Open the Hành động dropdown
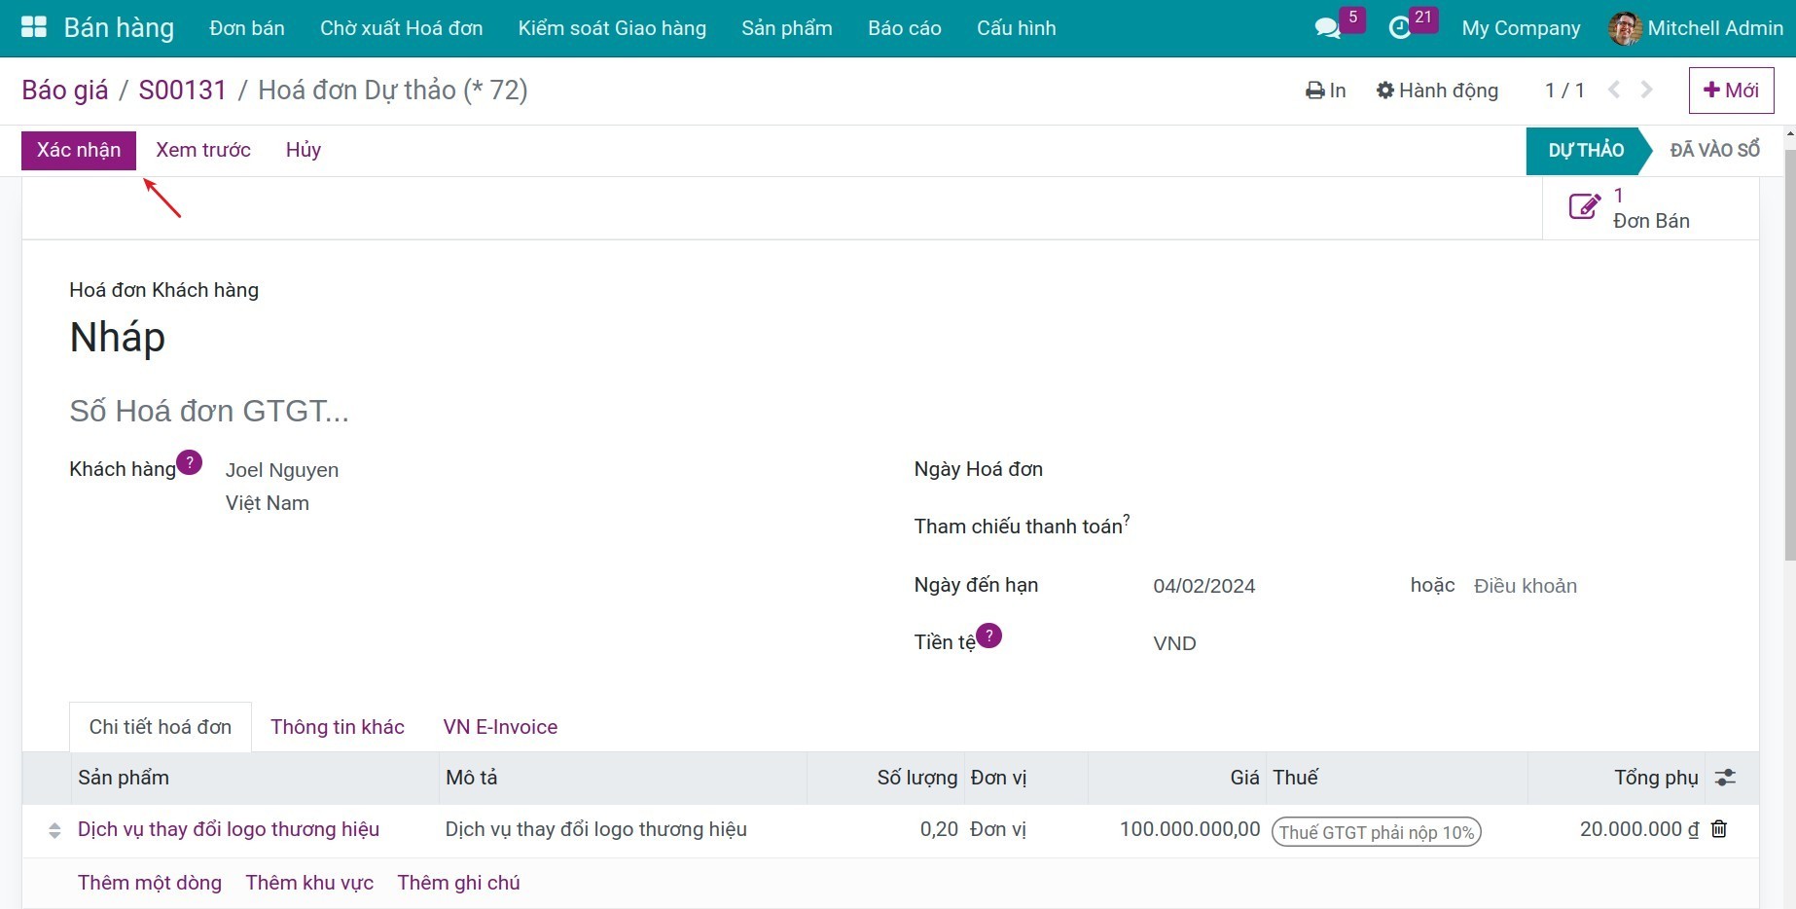1796x909 pixels. click(x=1437, y=91)
